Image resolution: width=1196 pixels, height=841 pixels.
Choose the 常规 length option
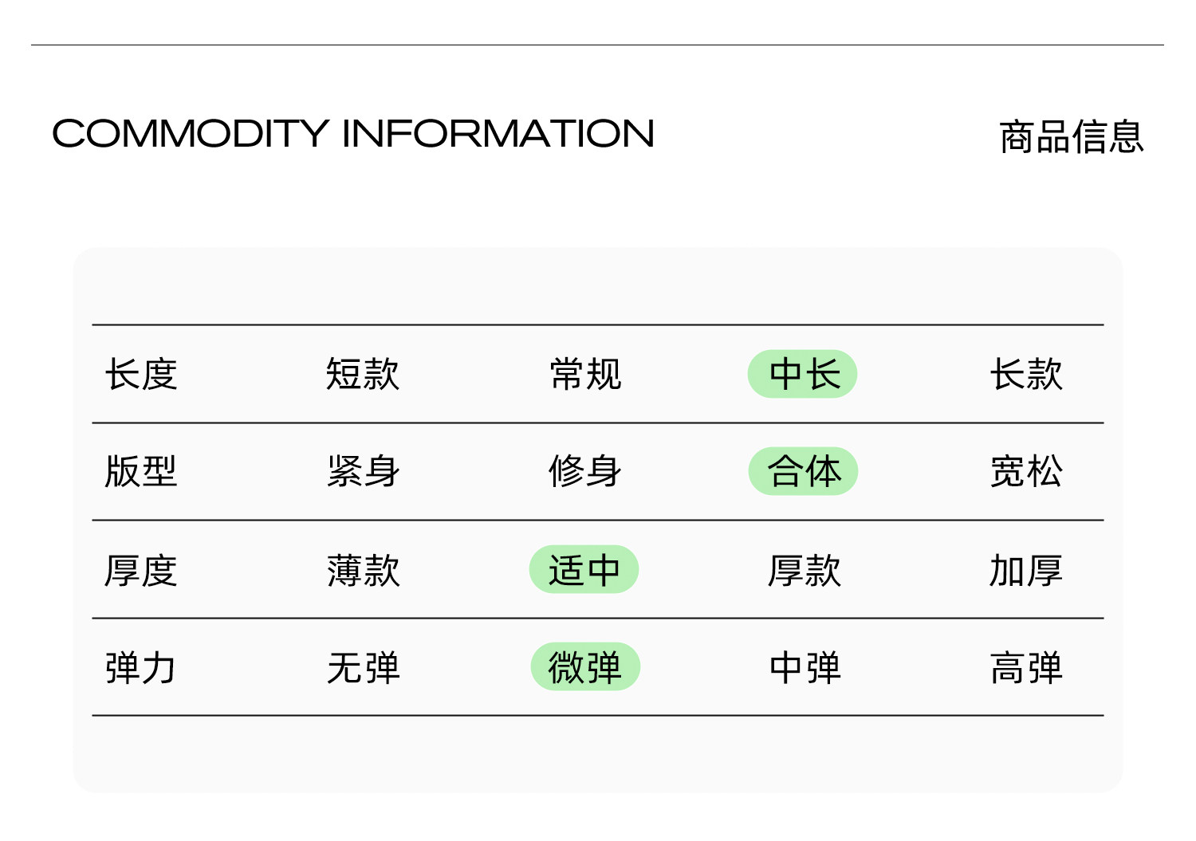(585, 374)
